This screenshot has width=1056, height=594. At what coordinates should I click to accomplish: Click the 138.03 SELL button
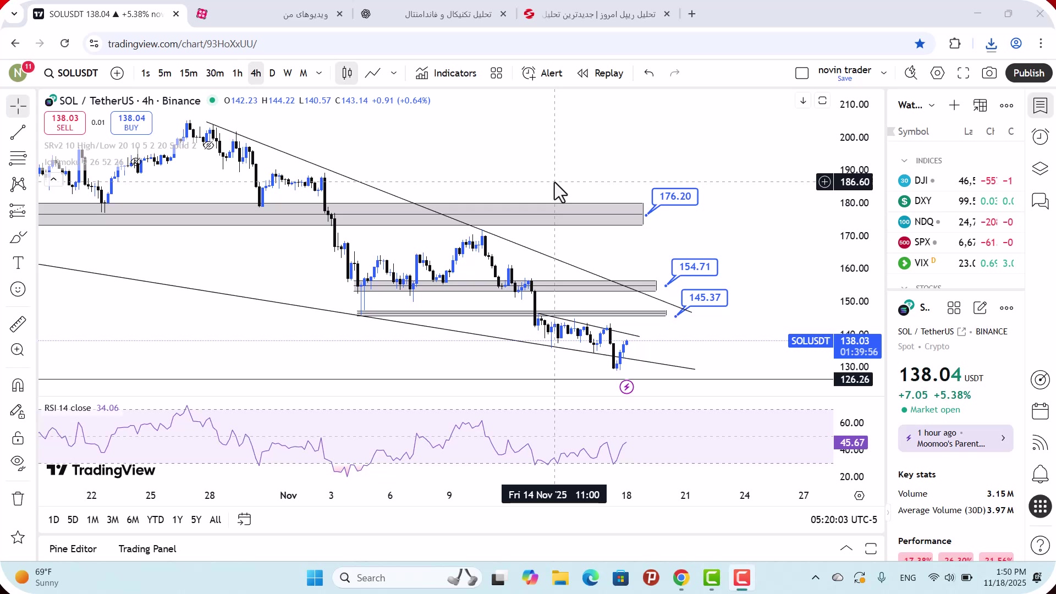click(65, 123)
